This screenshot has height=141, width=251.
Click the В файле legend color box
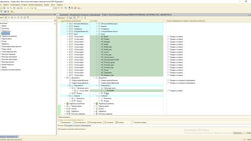click(x=116, y=122)
